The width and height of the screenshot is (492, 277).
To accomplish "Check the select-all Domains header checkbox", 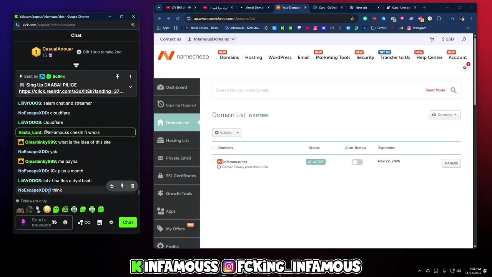I will (x=214, y=148).
